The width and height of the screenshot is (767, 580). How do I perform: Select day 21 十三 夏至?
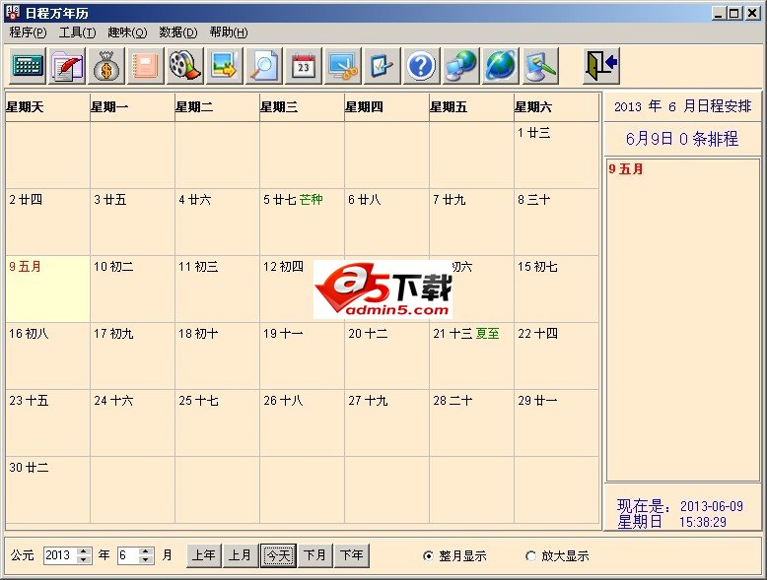[x=471, y=355]
